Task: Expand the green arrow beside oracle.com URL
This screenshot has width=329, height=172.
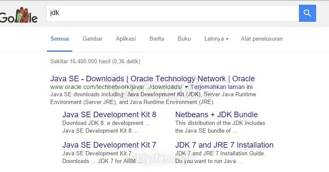Action: tap(186, 87)
